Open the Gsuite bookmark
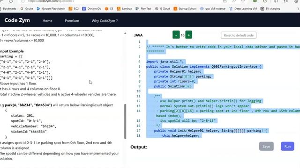This screenshot has height=168, width=300. click(x=27, y=8)
